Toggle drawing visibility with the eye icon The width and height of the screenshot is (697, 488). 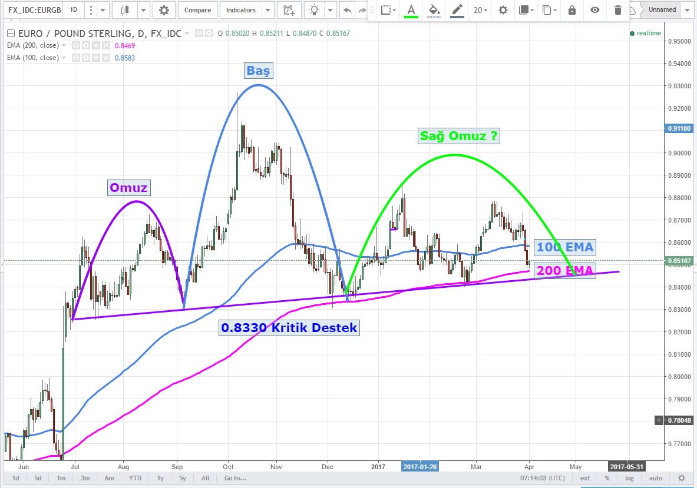click(595, 10)
